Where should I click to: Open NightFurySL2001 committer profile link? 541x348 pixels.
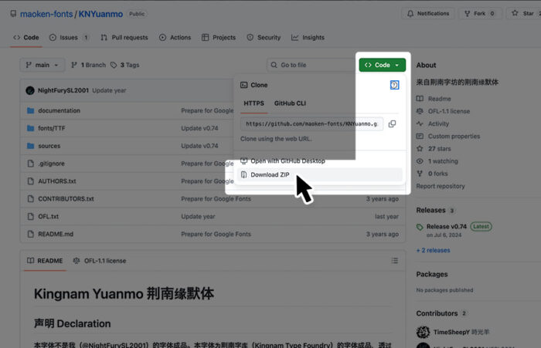(63, 90)
